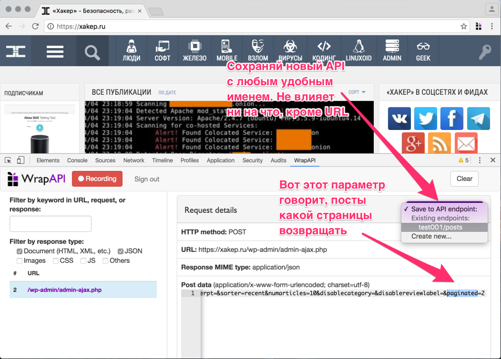Select test001/posts in the endpoint dropdown
This screenshot has height=359, width=501.
click(x=440, y=227)
